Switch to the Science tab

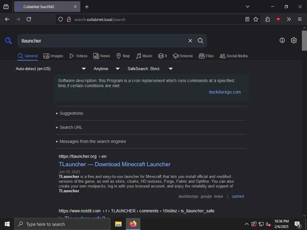183,56
